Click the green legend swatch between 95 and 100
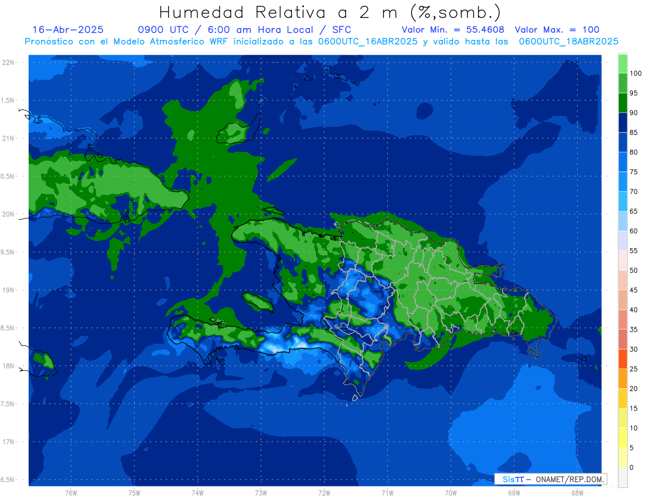 point(623,83)
